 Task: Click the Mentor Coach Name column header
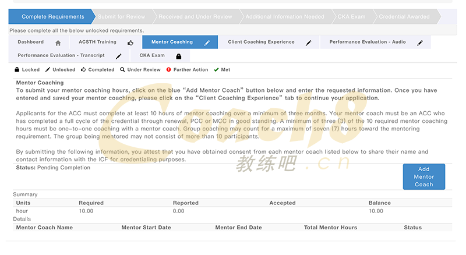pos(44,228)
